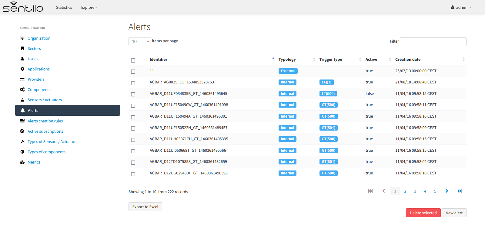Click the Types of Sensors wrench icon
Screen dimensions: 485x227
(x=22, y=141)
